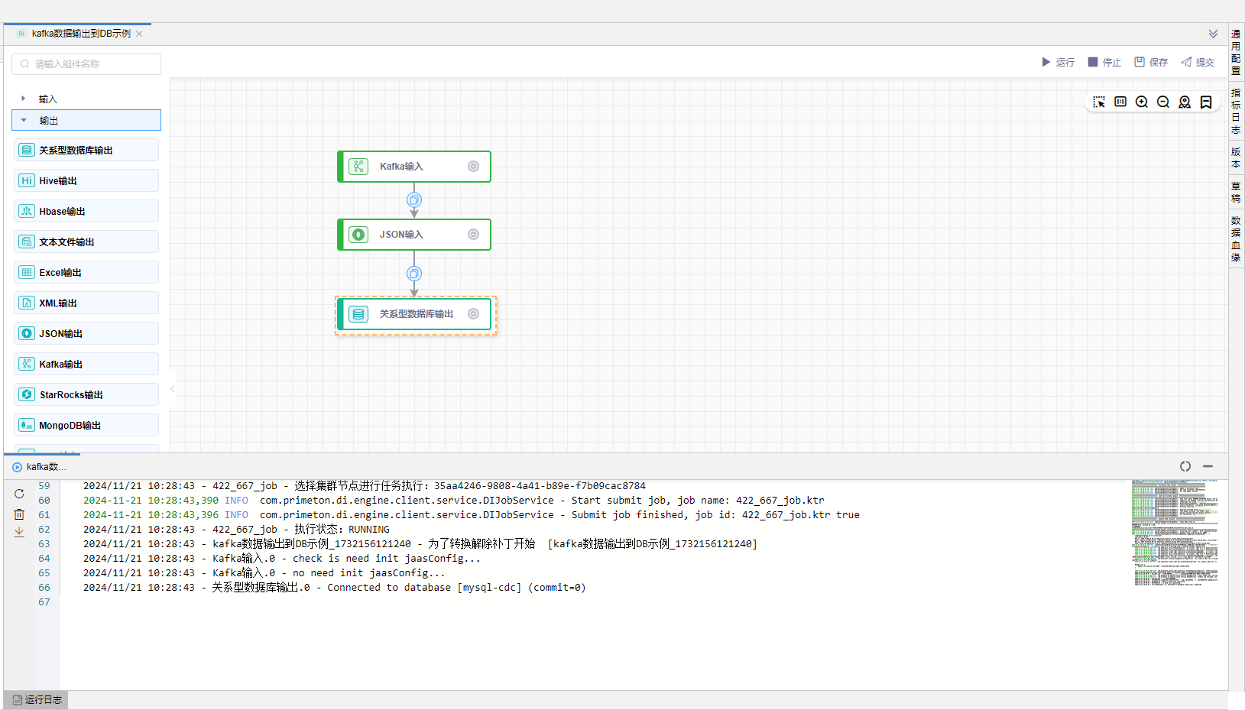
Task: Collapse the left component panel
Action: [173, 389]
